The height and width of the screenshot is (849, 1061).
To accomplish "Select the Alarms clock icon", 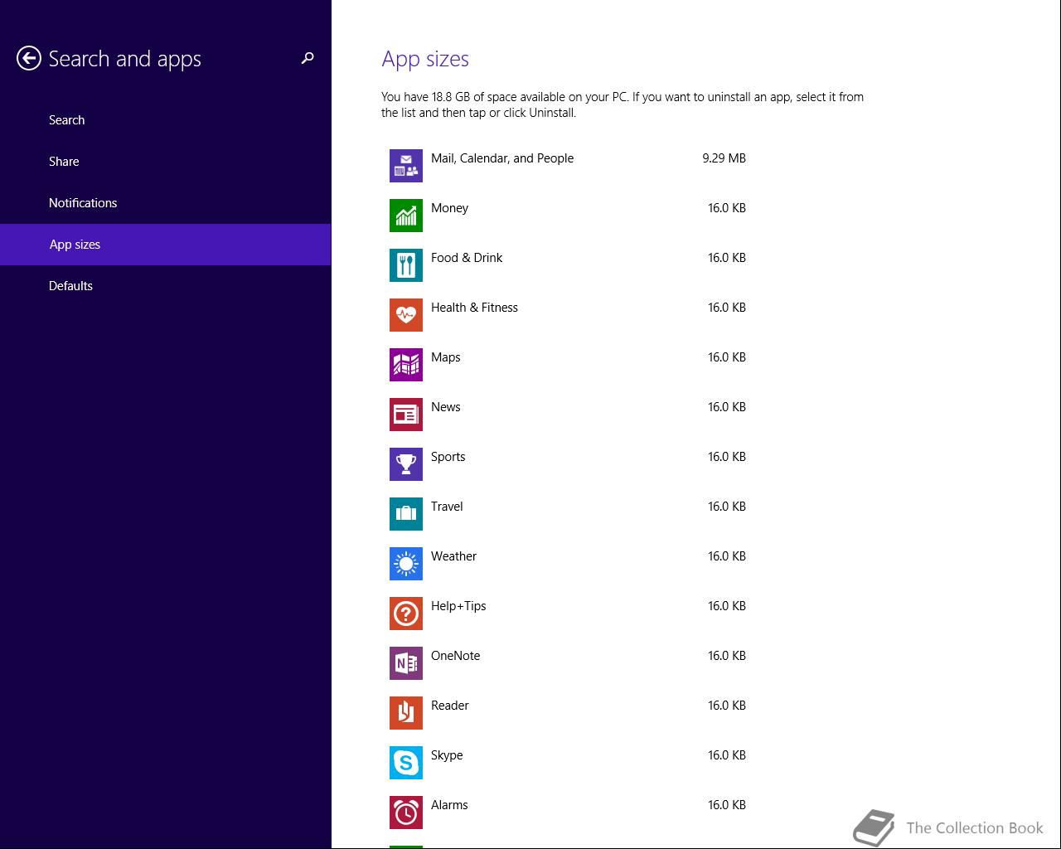I will tap(406, 813).
